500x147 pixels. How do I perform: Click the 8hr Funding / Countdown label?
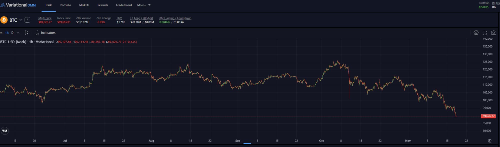coord(175,18)
